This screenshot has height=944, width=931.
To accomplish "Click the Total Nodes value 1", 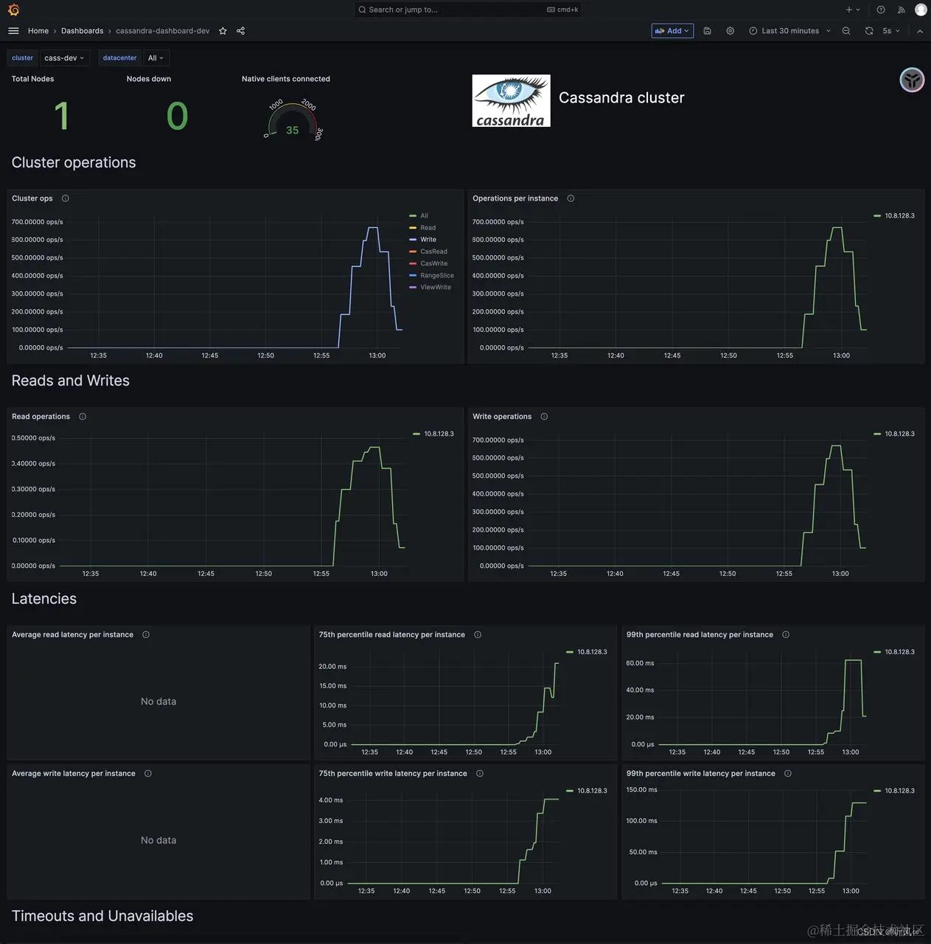I will pyautogui.click(x=62, y=117).
